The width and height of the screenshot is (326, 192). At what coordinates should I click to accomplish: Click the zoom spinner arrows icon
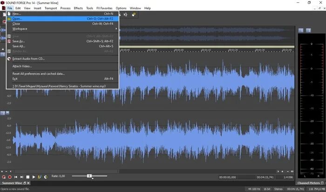pos(292,172)
